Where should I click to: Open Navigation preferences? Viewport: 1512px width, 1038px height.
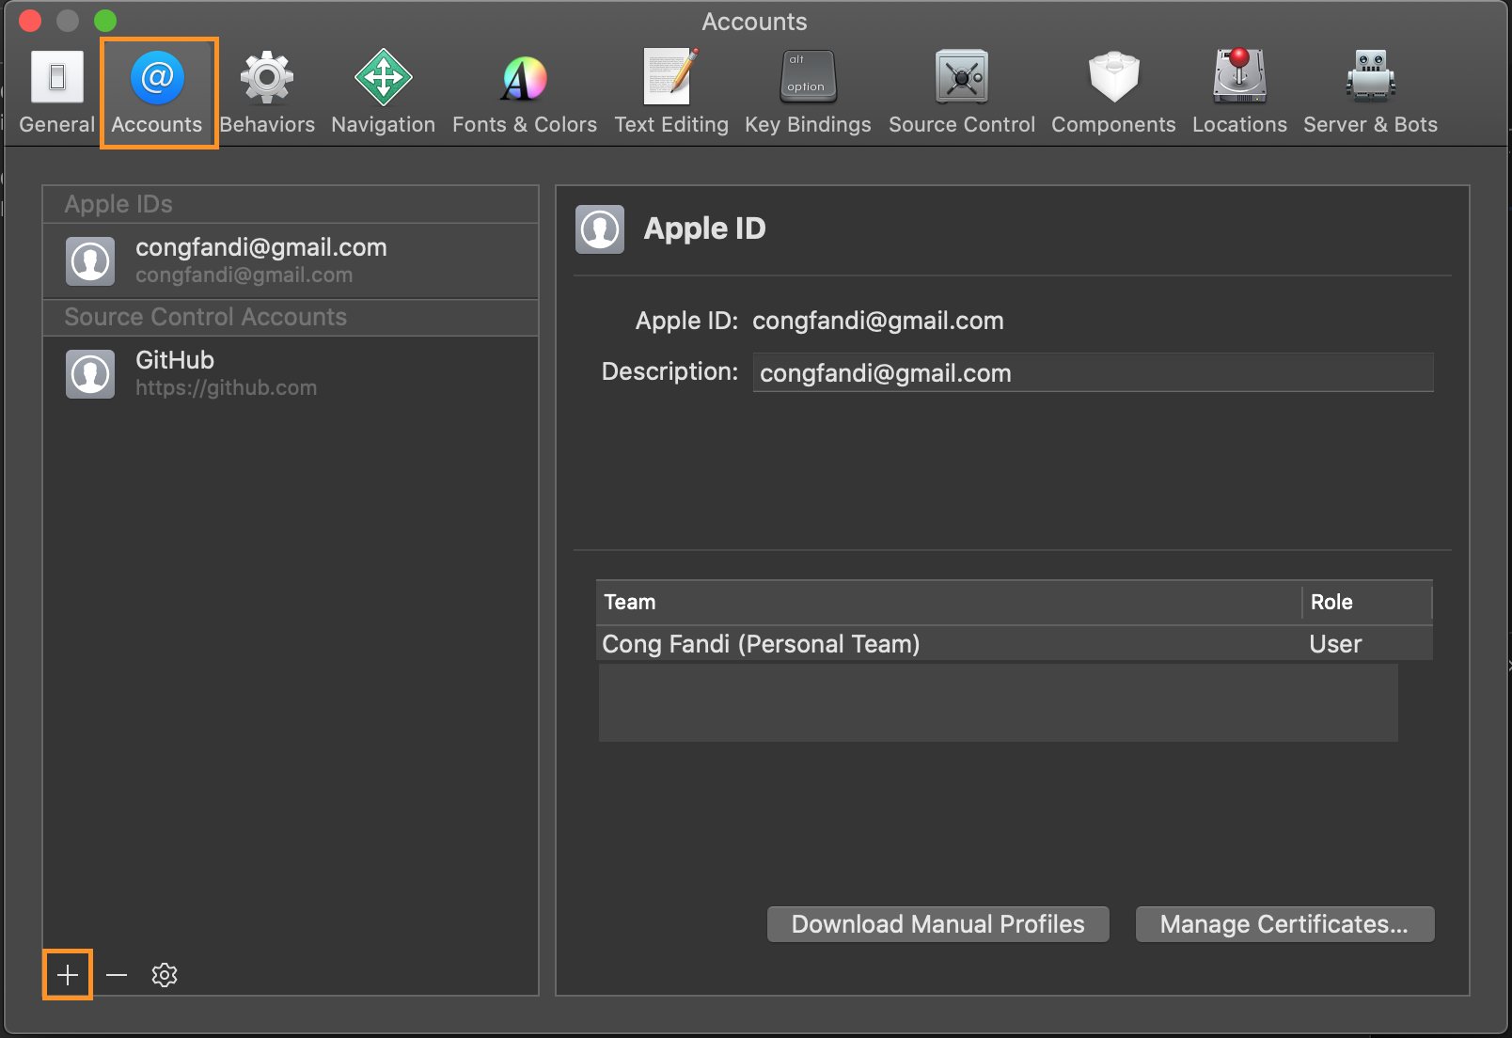pos(383,92)
